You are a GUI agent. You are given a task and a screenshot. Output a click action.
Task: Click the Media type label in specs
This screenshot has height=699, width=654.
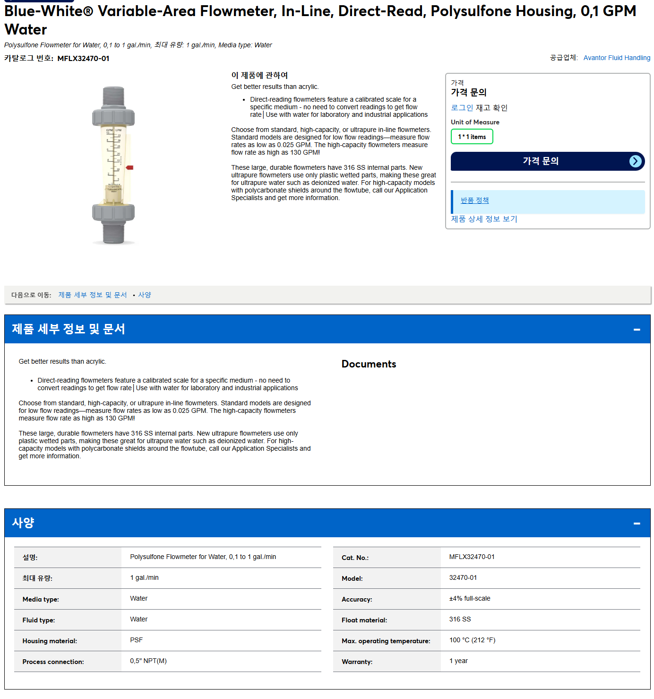tap(41, 599)
